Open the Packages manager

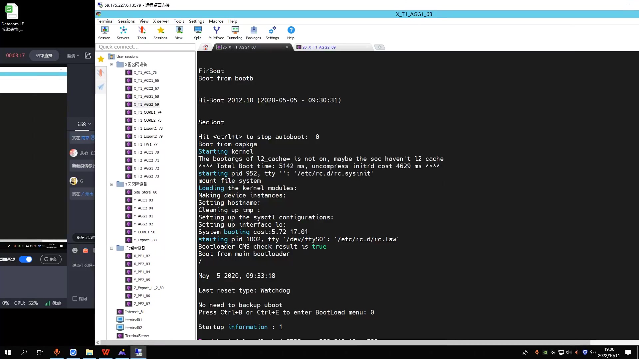pos(253,32)
